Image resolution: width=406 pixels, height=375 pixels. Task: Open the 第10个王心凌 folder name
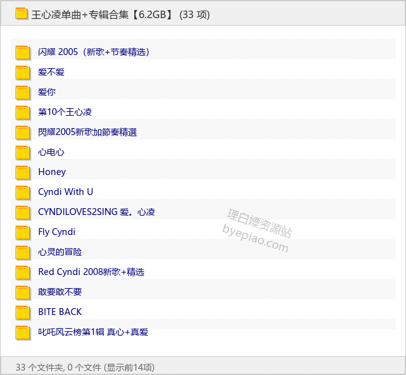pos(65,112)
